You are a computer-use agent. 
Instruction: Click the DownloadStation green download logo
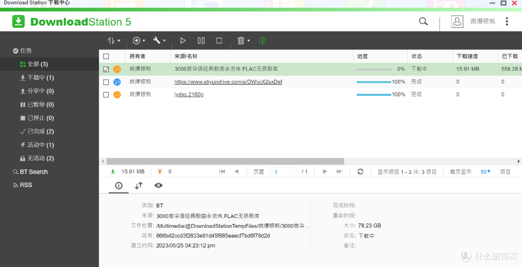click(x=18, y=21)
